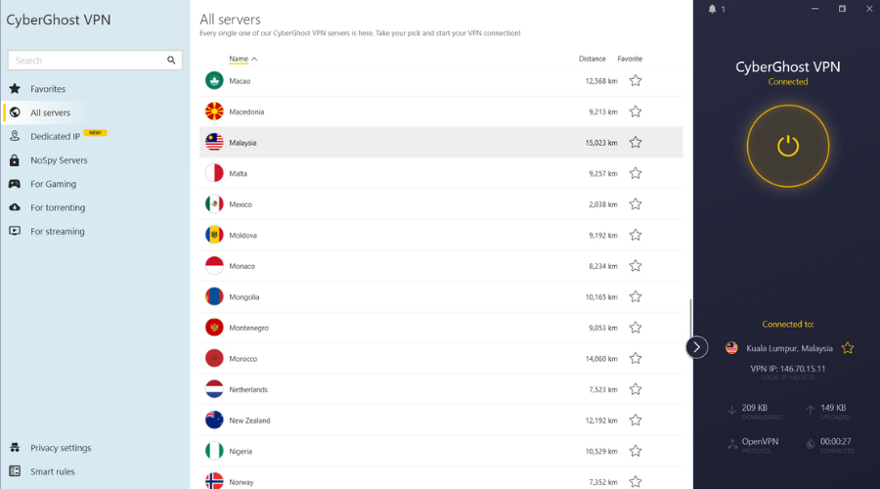The image size is (880, 489).
Task: Open the For streaming server list
Action: (57, 232)
